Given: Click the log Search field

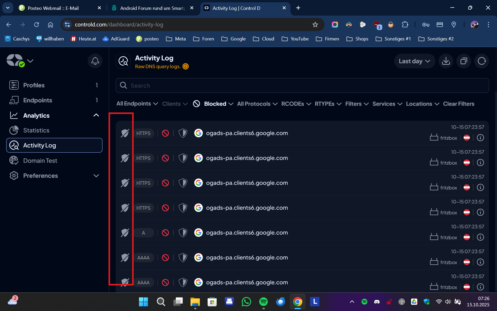Looking at the screenshot, I should tap(302, 86).
